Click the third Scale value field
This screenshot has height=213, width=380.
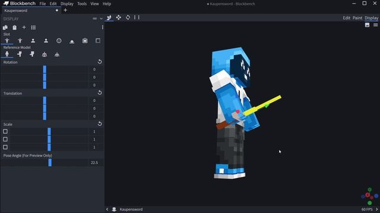(94, 147)
